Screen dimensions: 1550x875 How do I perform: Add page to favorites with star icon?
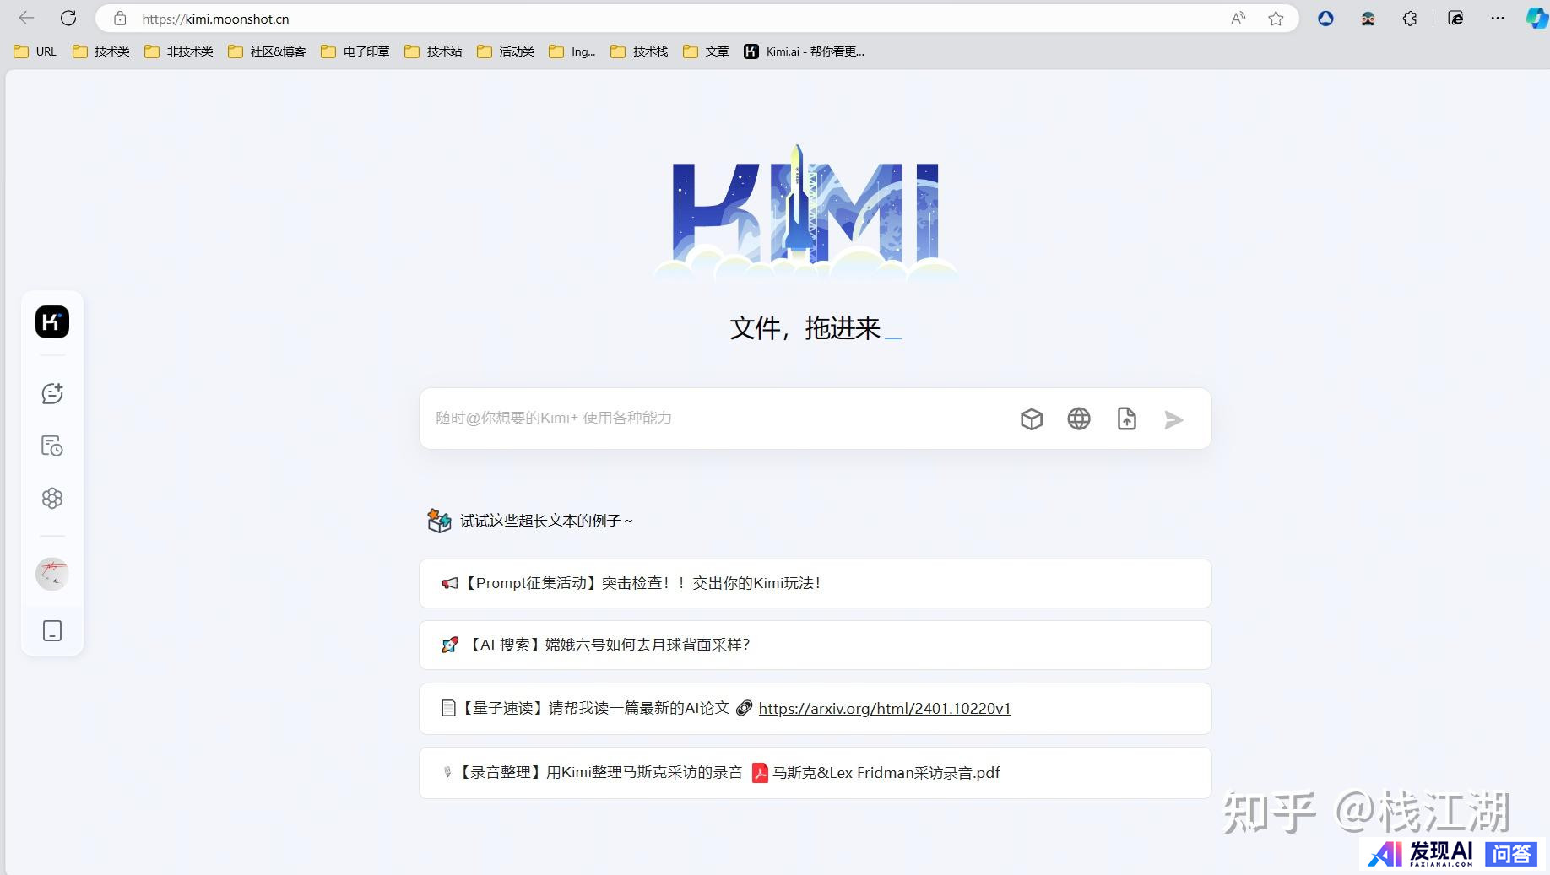point(1275,19)
